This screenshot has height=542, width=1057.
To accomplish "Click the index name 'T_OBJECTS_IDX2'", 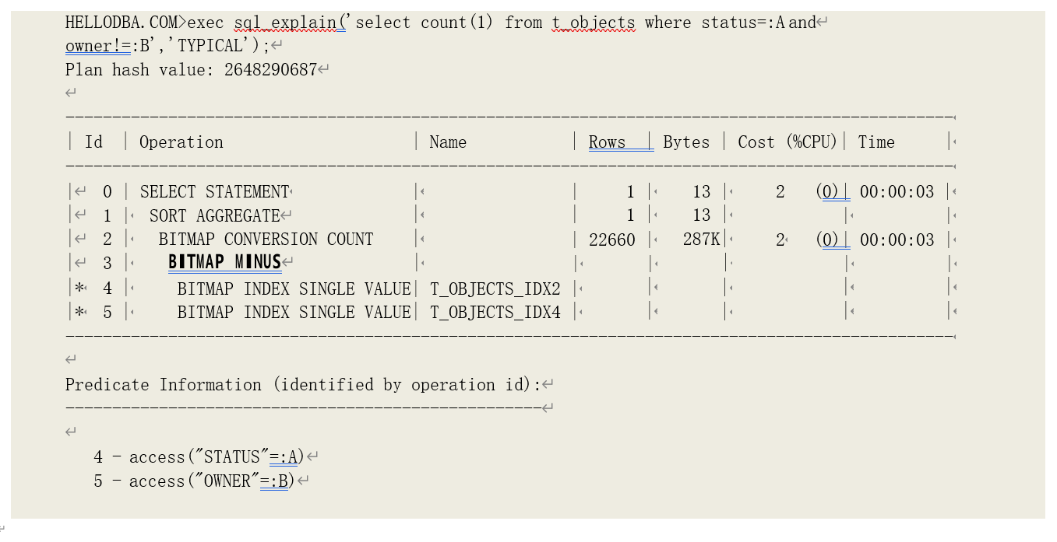I will [x=495, y=289].
